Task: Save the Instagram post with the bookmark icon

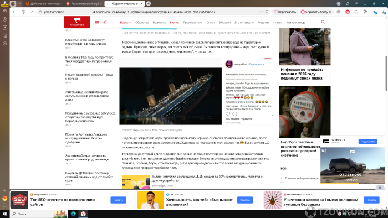Action: pyautogui.click(x=273, y=114)
